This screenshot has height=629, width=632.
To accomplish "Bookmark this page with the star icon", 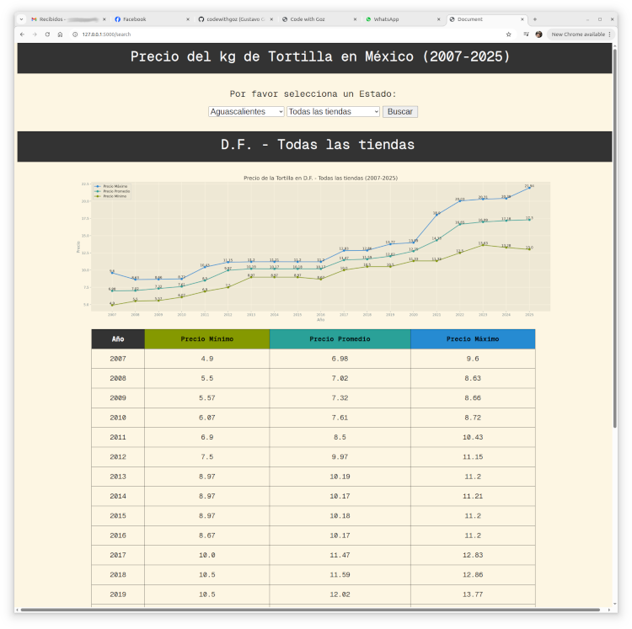I will point(508,35).
